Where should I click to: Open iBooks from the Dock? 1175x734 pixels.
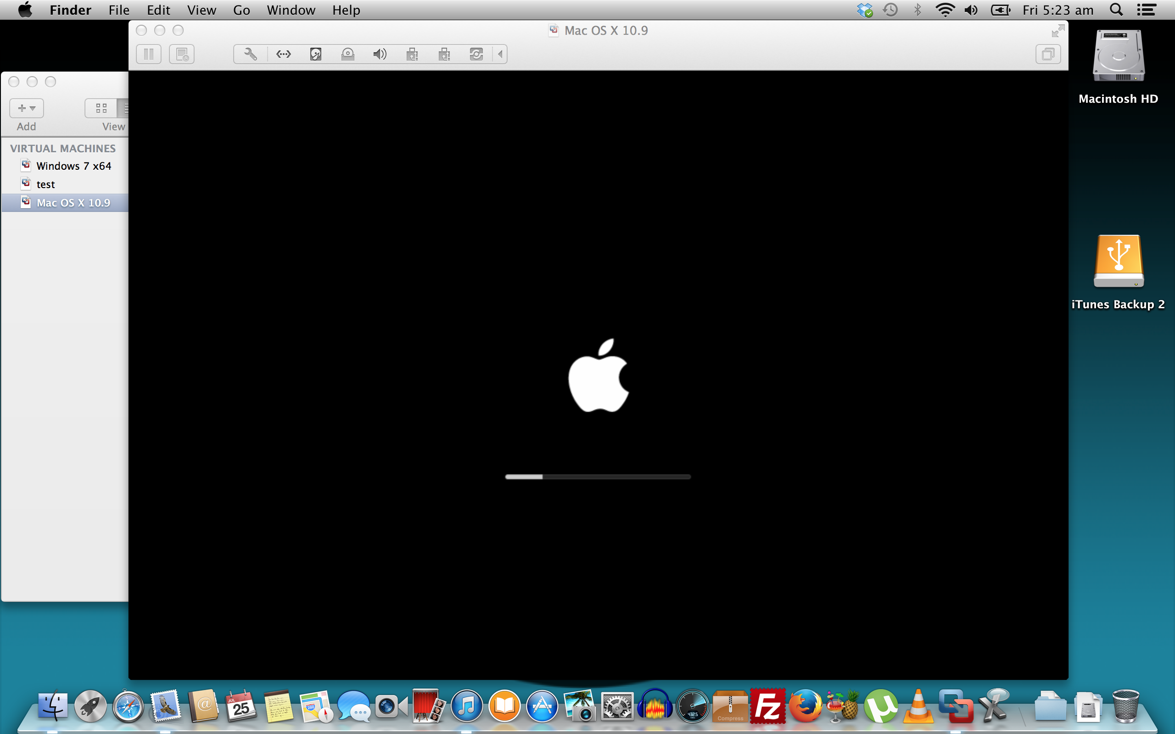coord(504,706)
